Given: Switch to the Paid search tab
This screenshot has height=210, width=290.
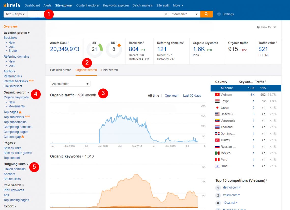Looking at the screenshot, I should [x=109, y=70].
